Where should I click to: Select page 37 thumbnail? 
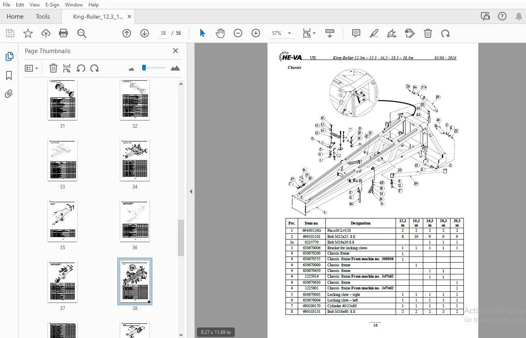point(63,282)
